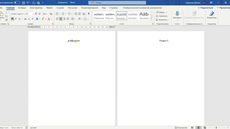Click Найти in Editing group
The height and width of the screenshot is (129, 230).
point(160,12)
